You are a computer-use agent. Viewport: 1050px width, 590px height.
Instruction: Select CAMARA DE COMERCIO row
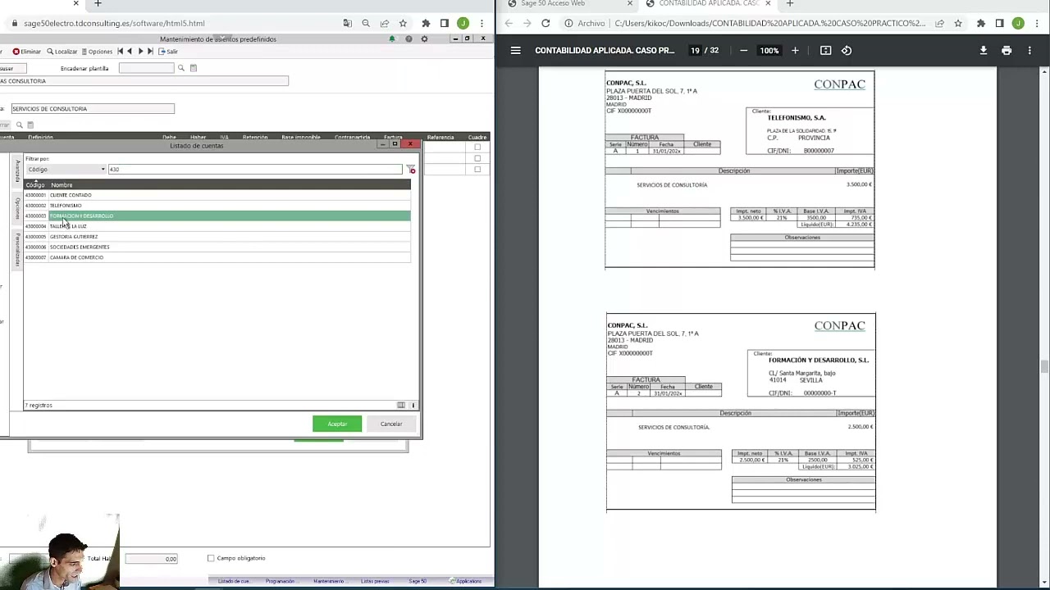click(217, 257)
